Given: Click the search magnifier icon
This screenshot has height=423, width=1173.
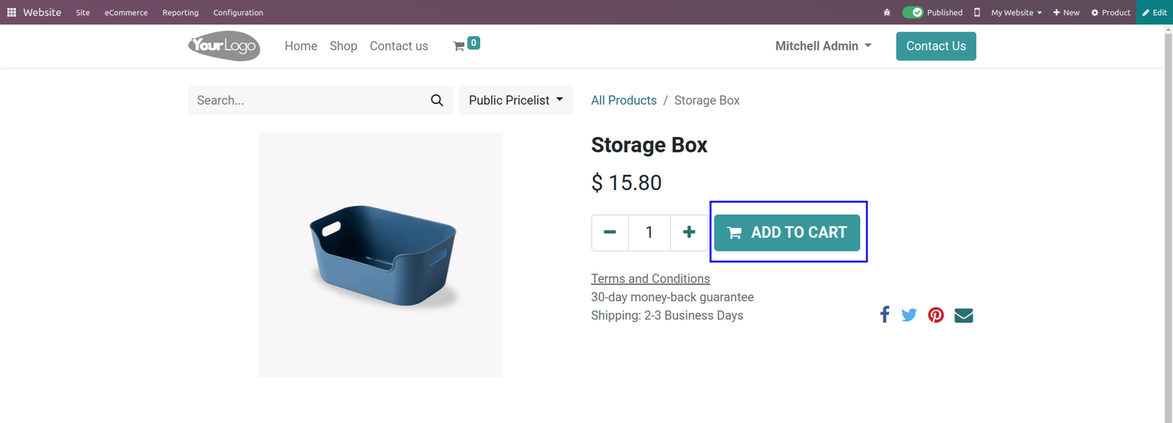Looking at the screenshot, I should click(437, 100).
